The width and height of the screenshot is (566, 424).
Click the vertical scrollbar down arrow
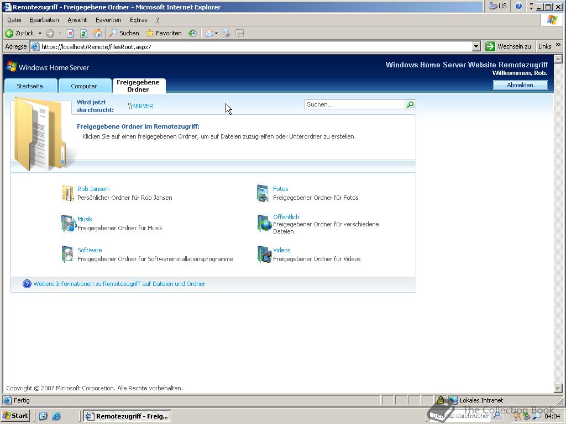pyautogui.click(x=558, y=389)
